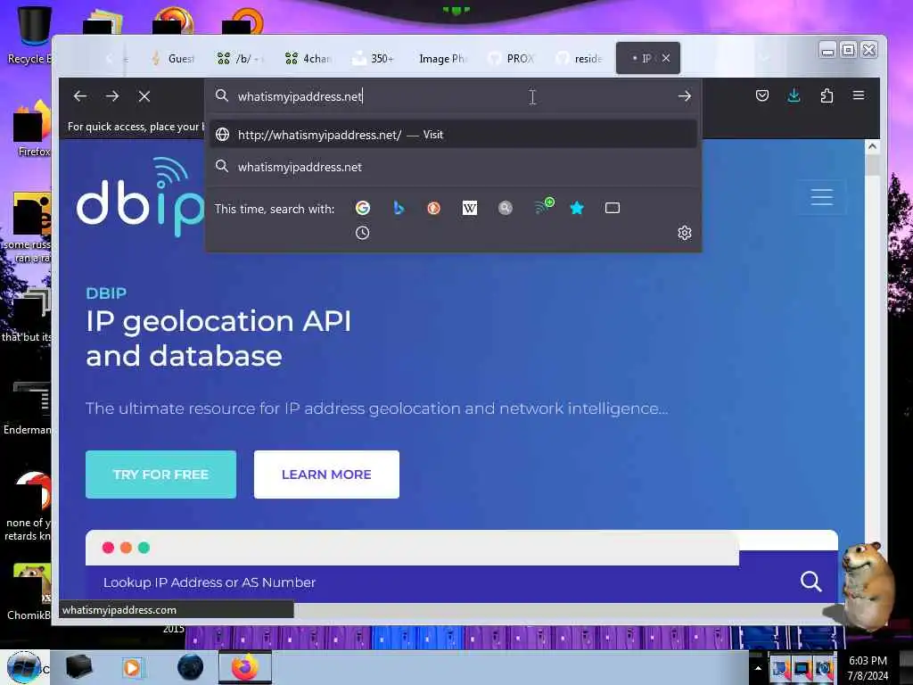Switch to the Guest tab
Screen dimensions: 913x685
pos(172,58)
